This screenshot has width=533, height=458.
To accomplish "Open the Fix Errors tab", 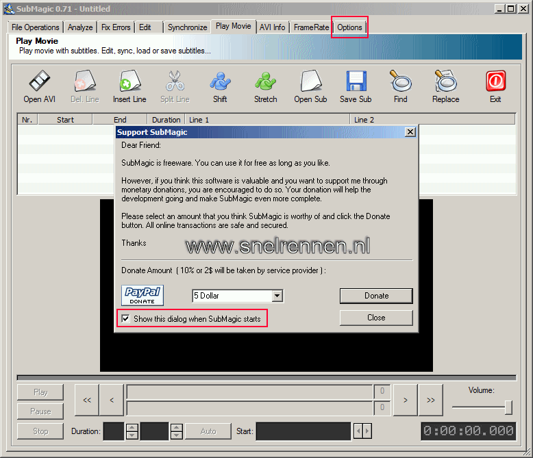I will 116,27.
